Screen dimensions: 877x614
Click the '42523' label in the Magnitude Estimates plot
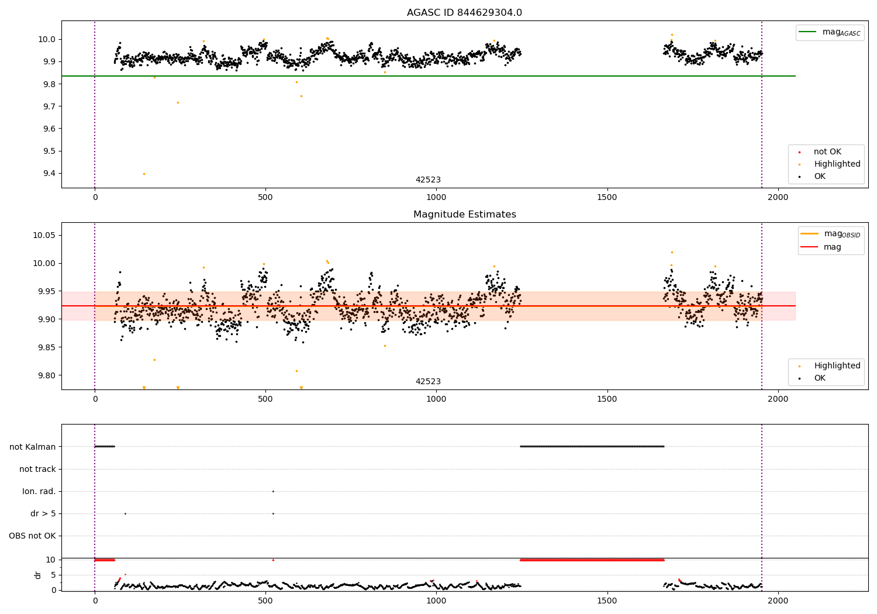[x=428, y=382]
